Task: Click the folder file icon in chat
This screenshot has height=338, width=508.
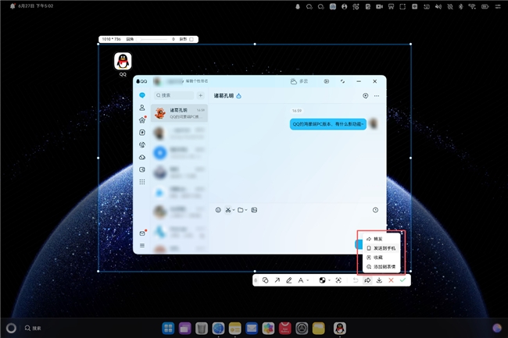Action: pos(241,210)
